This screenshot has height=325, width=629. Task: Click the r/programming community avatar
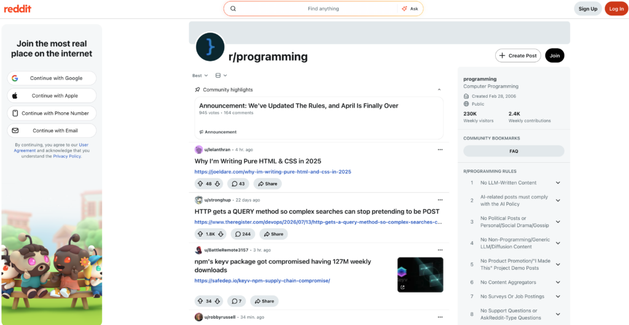pyautogui.click(x=210, y=47)
